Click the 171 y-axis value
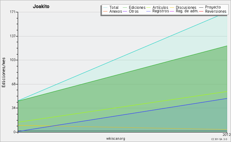Image resolution: width=231 pixels, height=142 pixels. tap(13, 12)
